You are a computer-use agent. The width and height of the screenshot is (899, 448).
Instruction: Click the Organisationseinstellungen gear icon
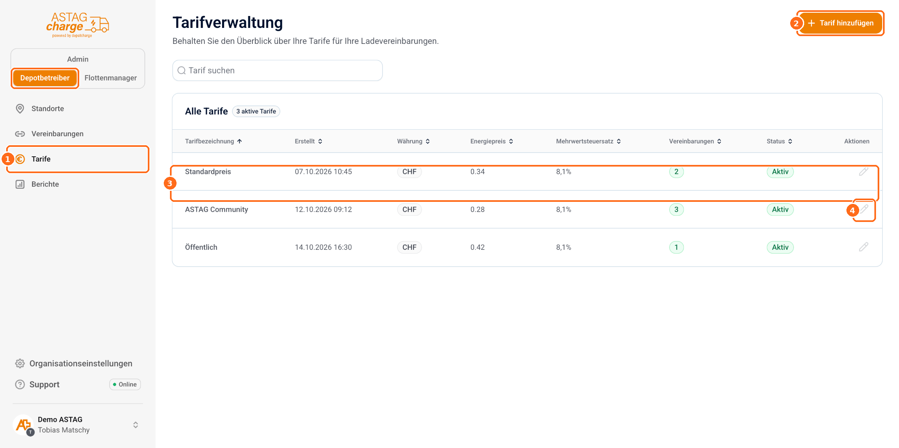(x=20, y=363)
